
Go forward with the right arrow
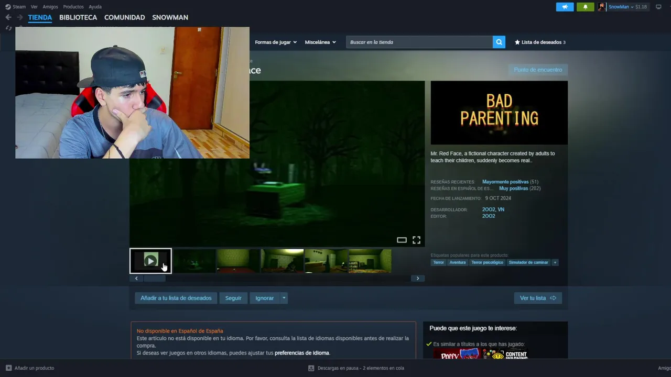(x=19, y=17)
